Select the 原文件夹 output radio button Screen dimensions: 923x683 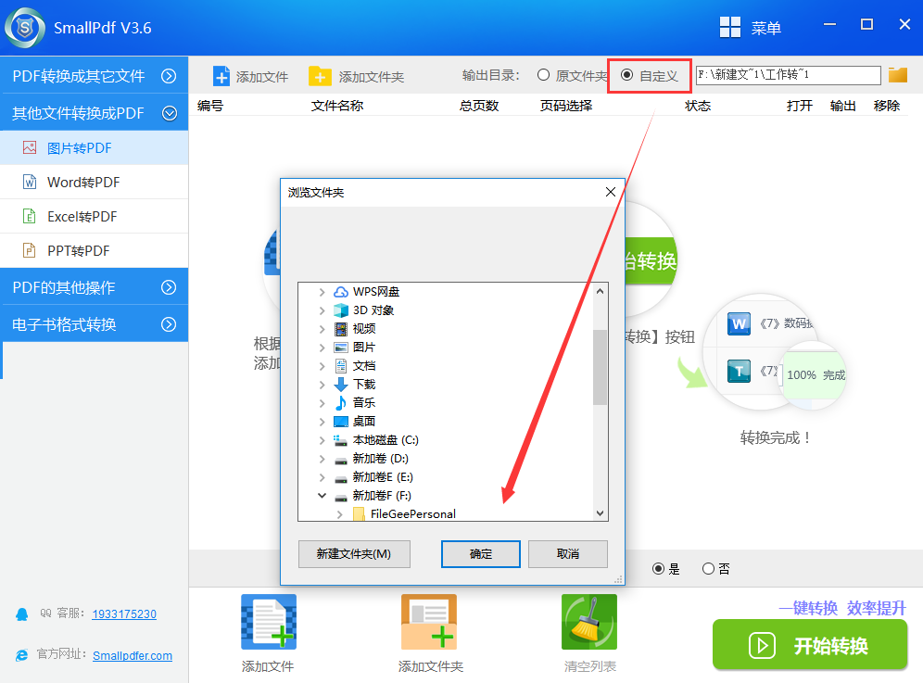(x=543, y=75)
